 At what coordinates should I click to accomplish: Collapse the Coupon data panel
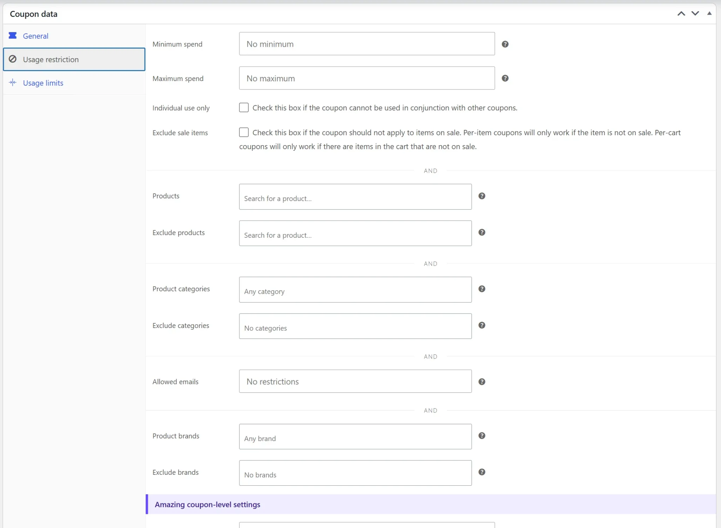coord(709,13)
